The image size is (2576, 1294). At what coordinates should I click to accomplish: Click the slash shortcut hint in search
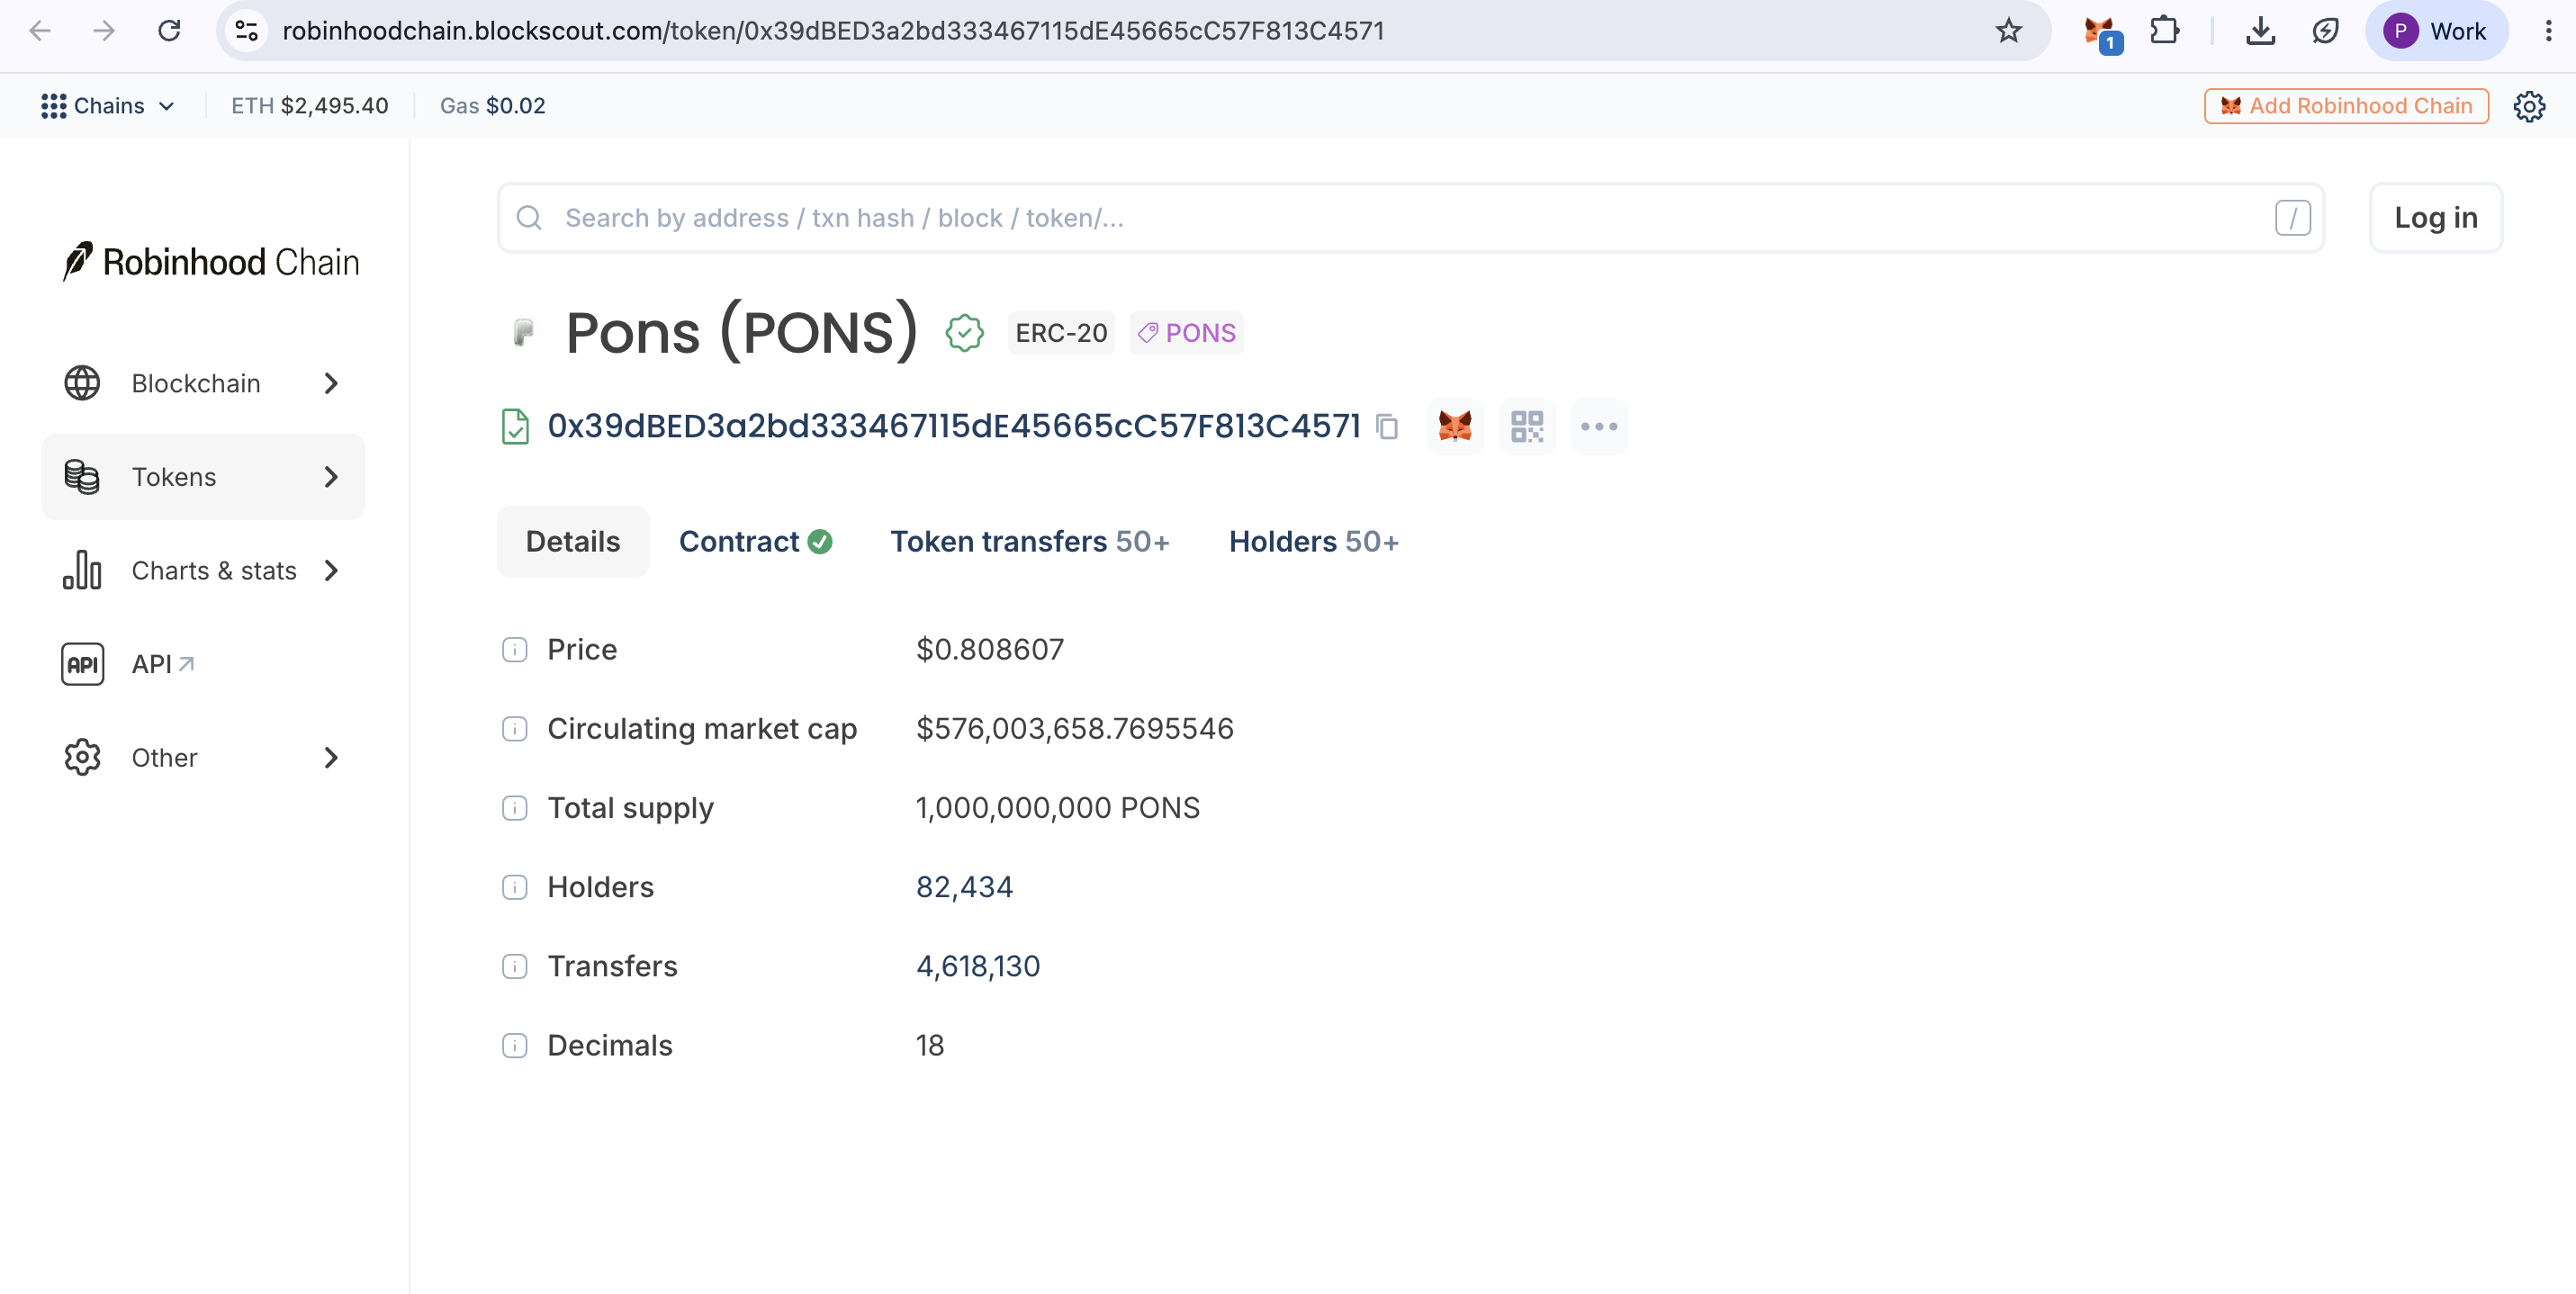click(2292, 218)
